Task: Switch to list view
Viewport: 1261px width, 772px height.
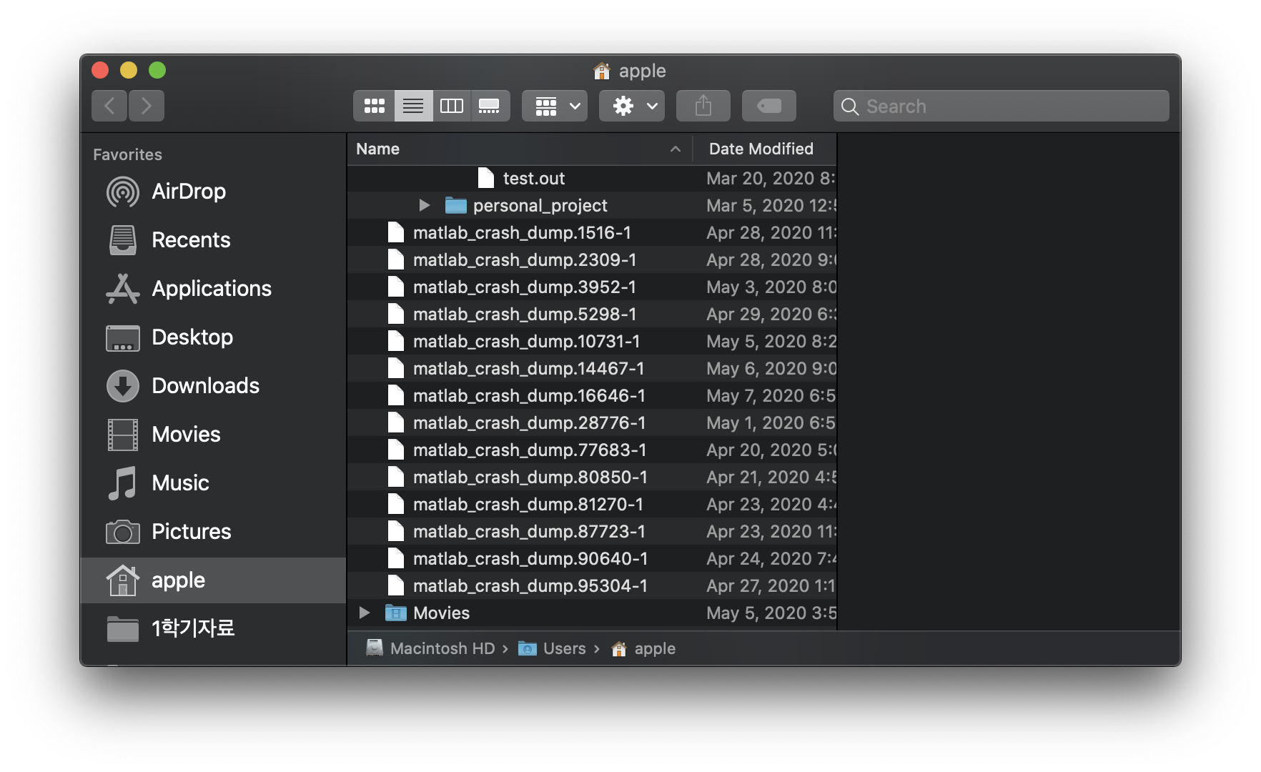Action: (413, 106)
